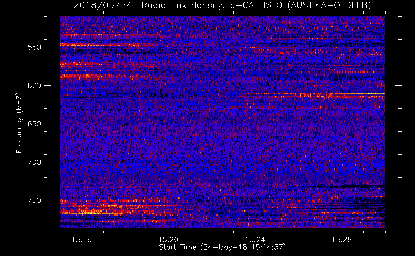This screenshot has height=256, width=415.
Task: Select the 15:28 time tick label
Action: 342,240
